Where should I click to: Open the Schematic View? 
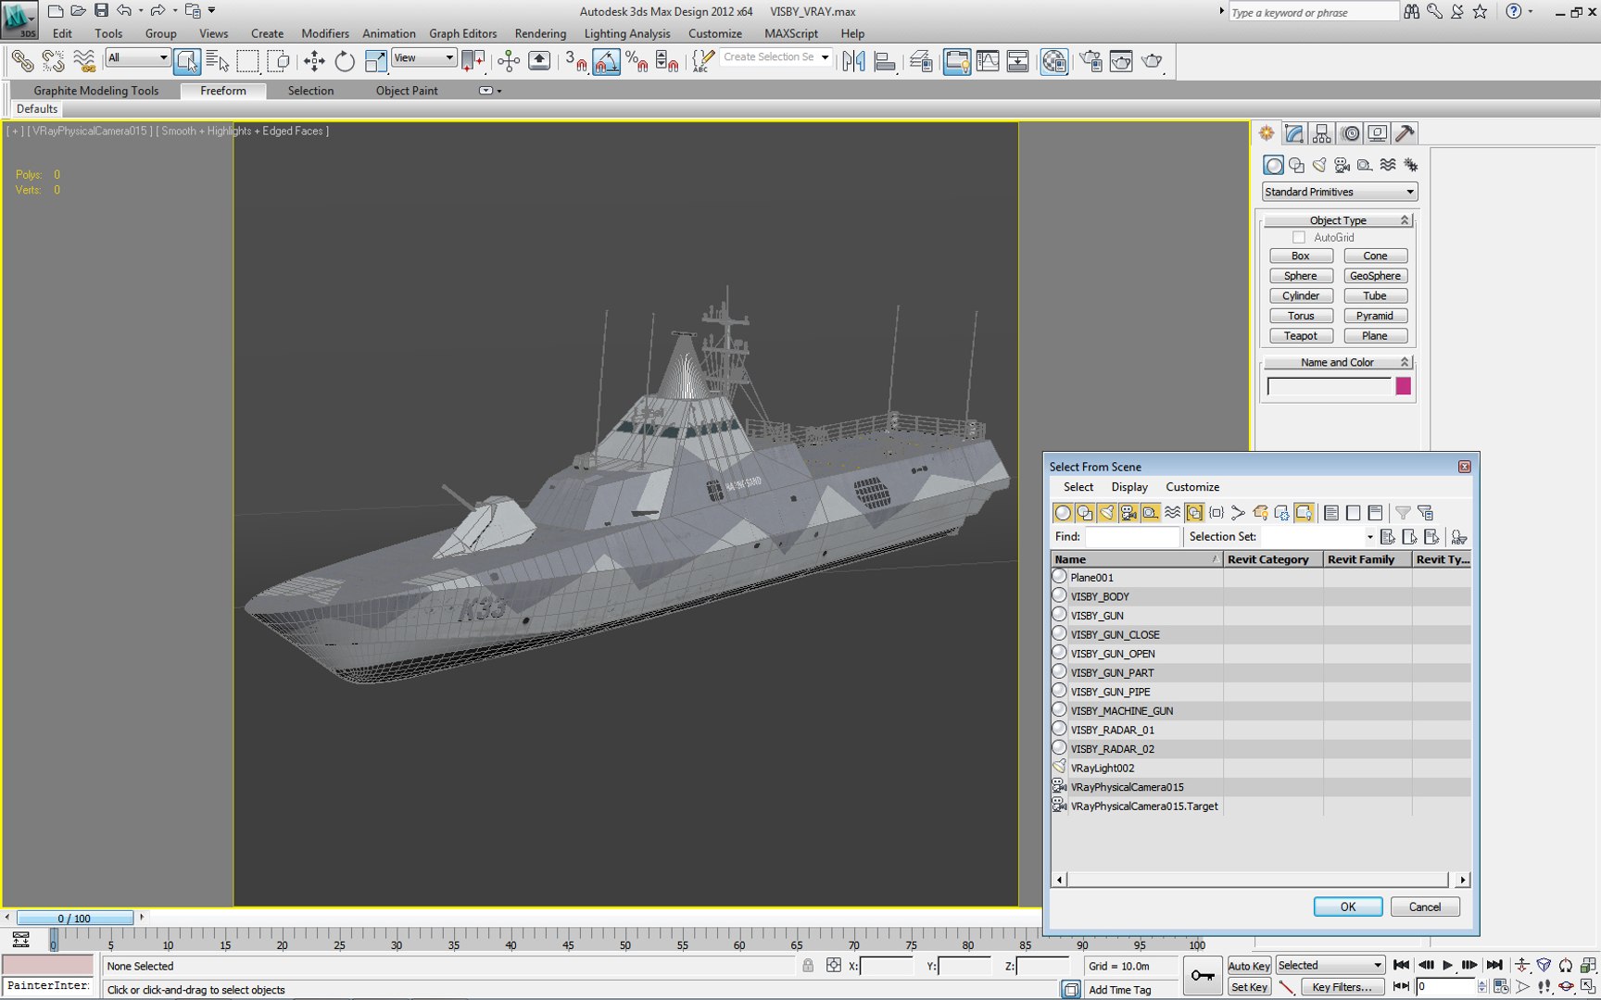pos(1017,61)
